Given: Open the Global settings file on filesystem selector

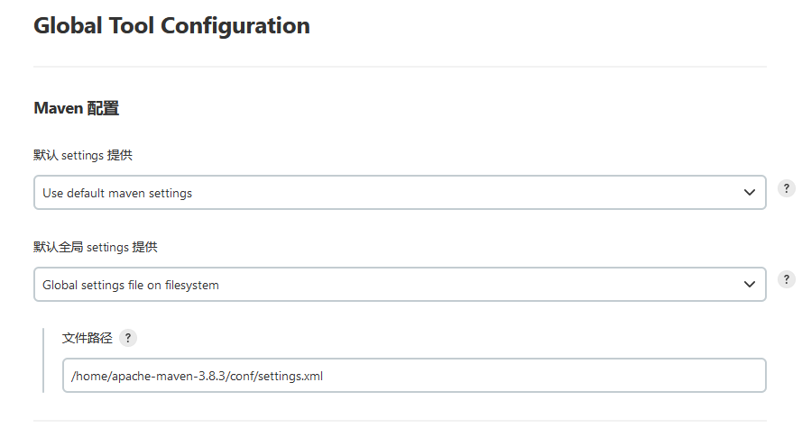Looking at the screenshot, I should (400, 284).
